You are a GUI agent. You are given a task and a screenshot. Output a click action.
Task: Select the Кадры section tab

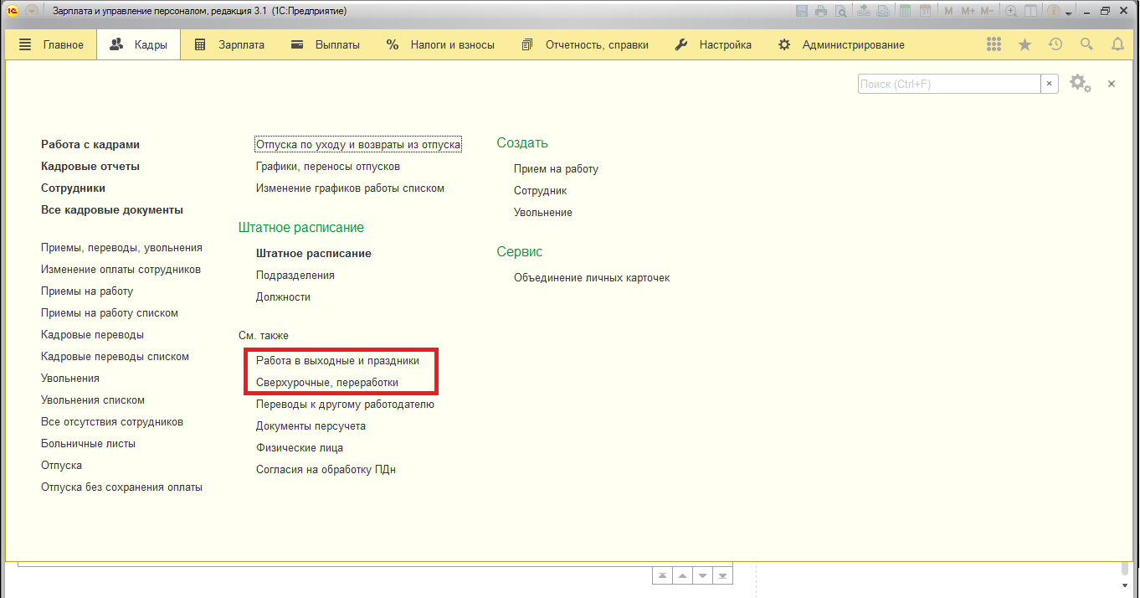[139, 45]
